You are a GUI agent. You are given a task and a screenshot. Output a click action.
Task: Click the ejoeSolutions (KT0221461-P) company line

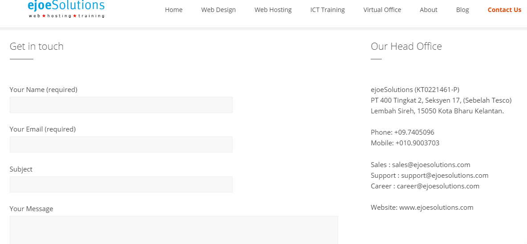pos(415,90)
